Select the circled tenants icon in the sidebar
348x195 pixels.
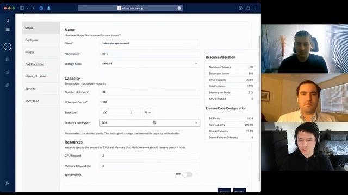[x=7, y=47]
